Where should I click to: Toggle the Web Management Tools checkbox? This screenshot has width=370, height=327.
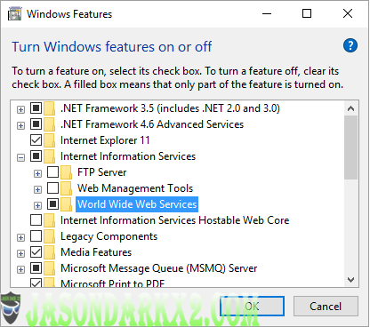tap(52, 187)
